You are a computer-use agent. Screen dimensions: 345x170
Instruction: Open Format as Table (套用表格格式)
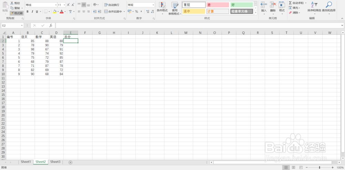[175, 8]
